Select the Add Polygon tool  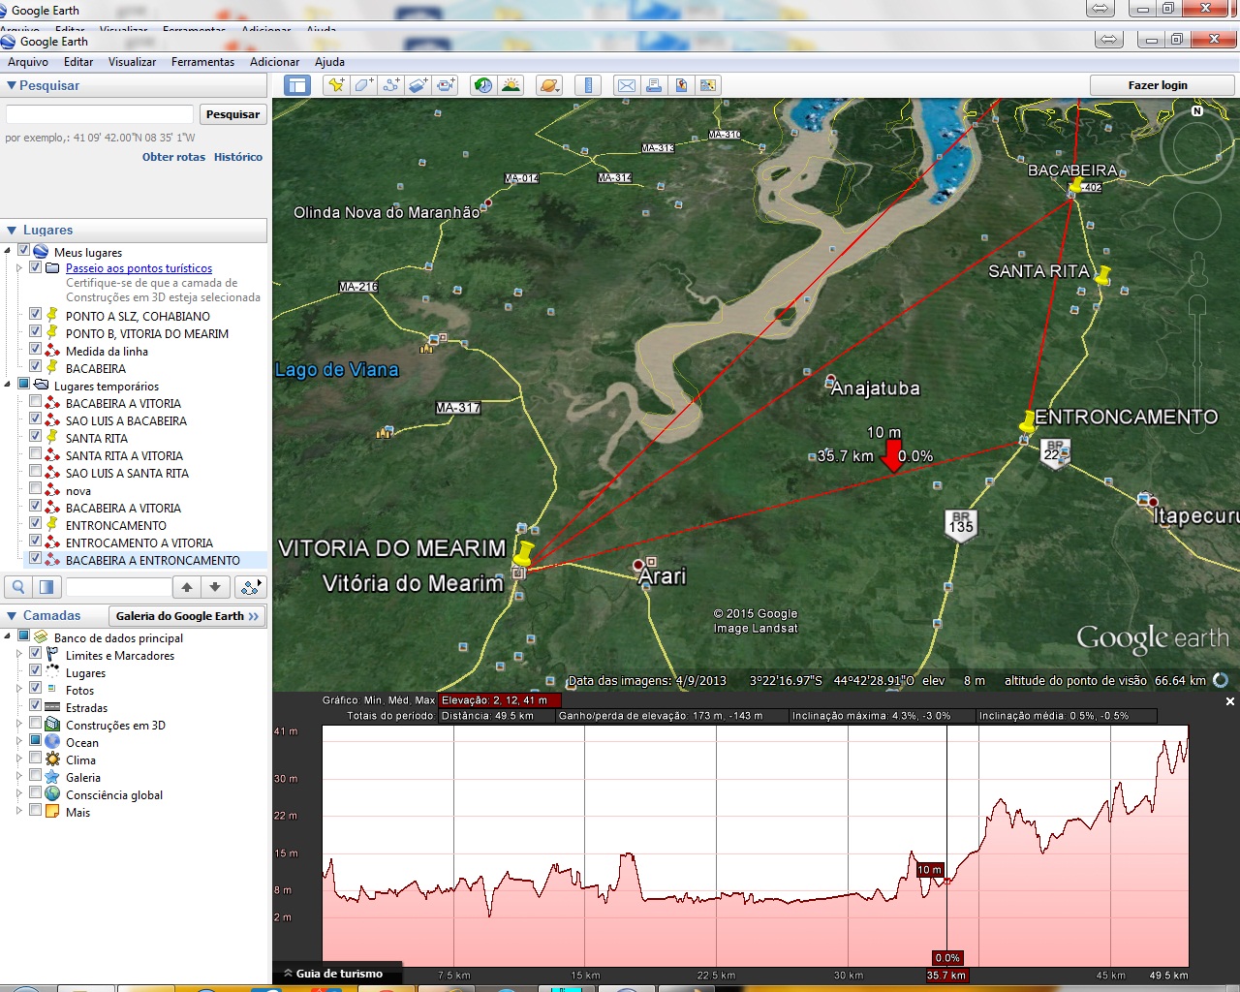point(363,85)
